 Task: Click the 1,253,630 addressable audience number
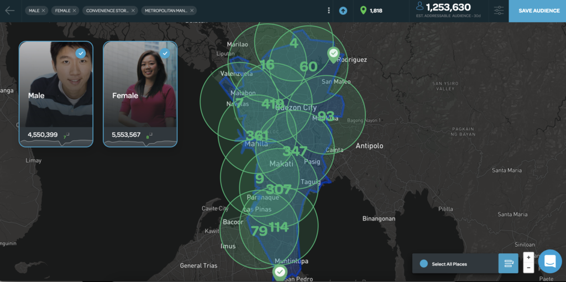pyautogui.click(x=448, y=7)
